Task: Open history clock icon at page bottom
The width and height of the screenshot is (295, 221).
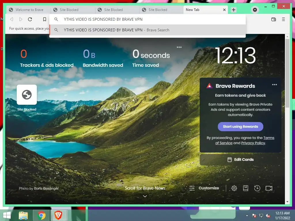Action: point(257,188)
